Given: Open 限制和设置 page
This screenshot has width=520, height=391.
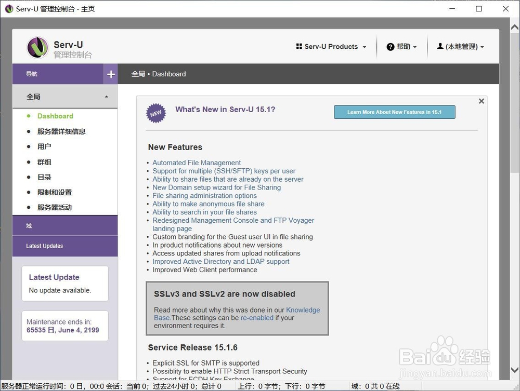Looking at the screenshot, I should click(x=55, y=192).
